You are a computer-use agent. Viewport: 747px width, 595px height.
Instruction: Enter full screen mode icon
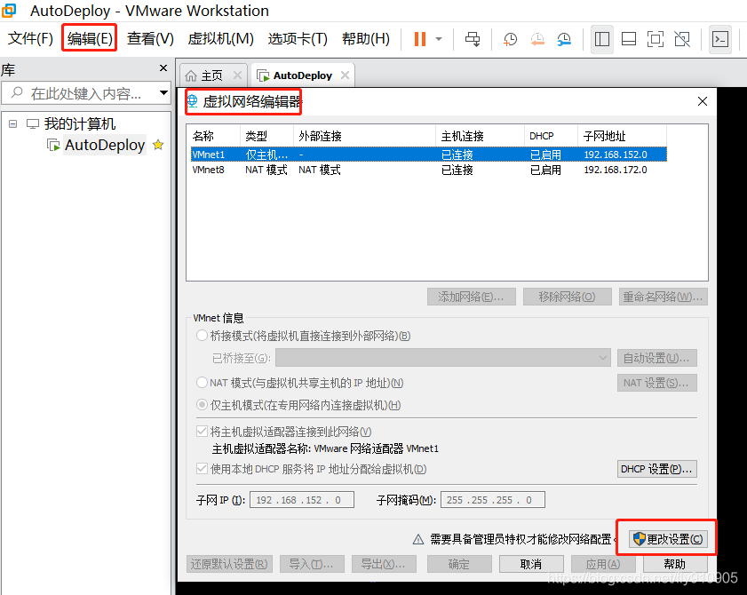pyautogui.click(x=656, y=39)
